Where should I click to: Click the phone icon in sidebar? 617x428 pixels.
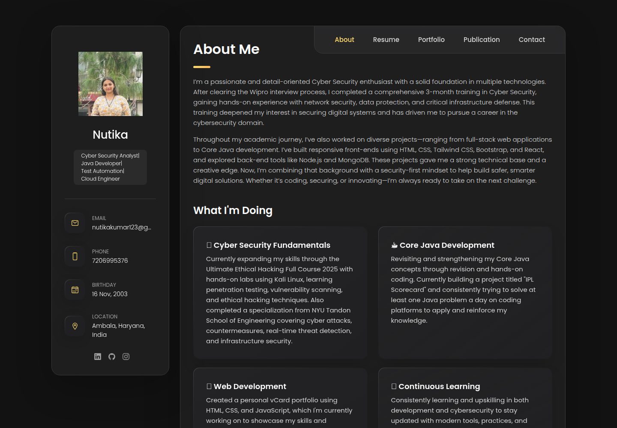[x=75, y=256]
